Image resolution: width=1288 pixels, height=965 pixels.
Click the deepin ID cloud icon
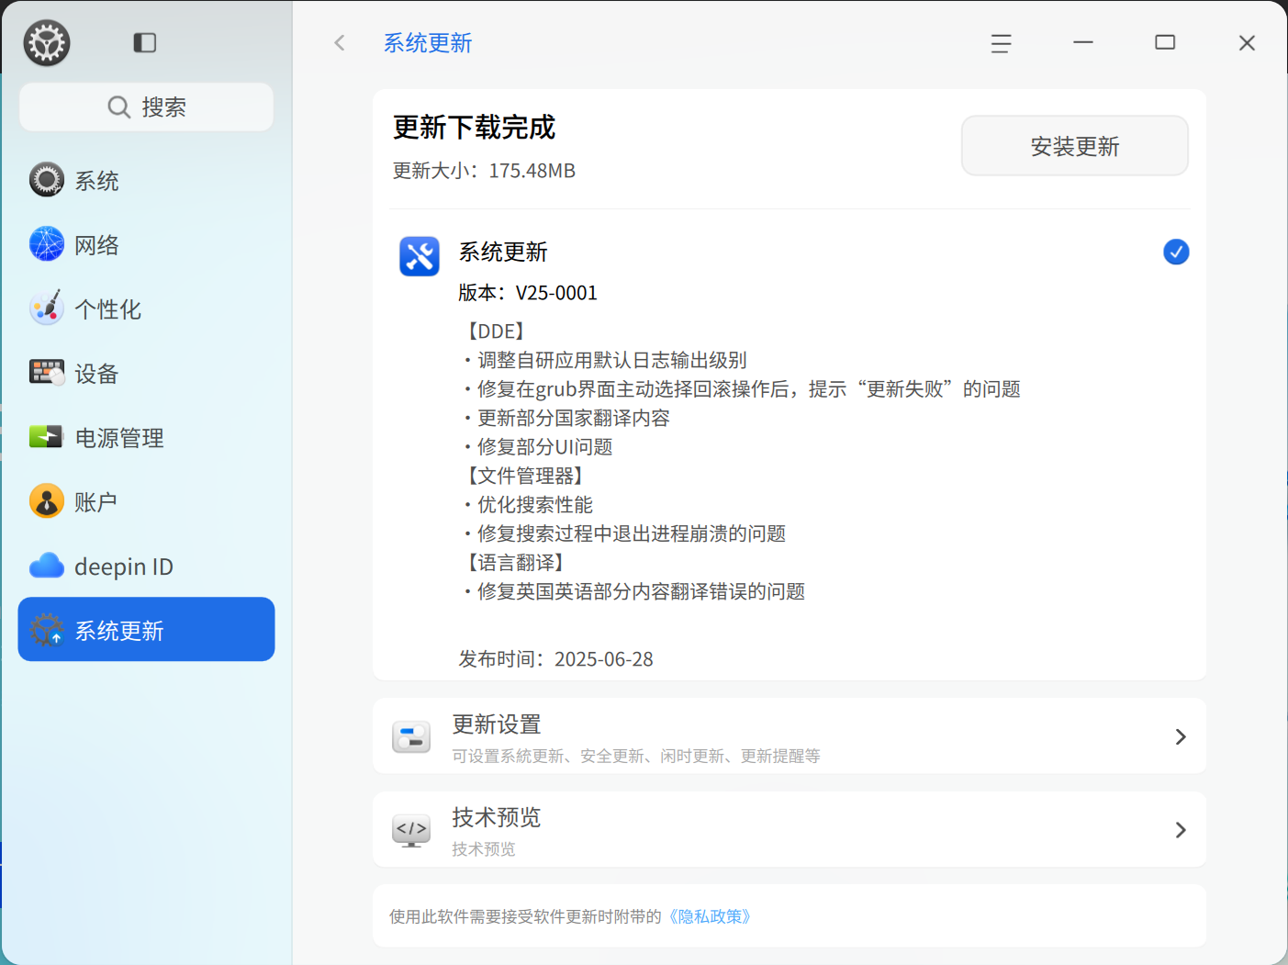[47, 566]
